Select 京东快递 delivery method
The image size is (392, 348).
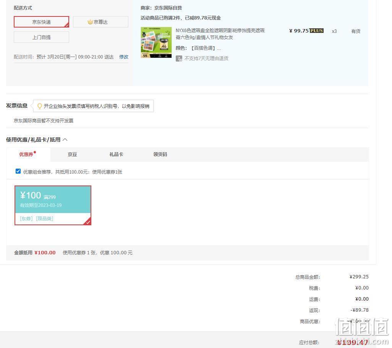41,22
